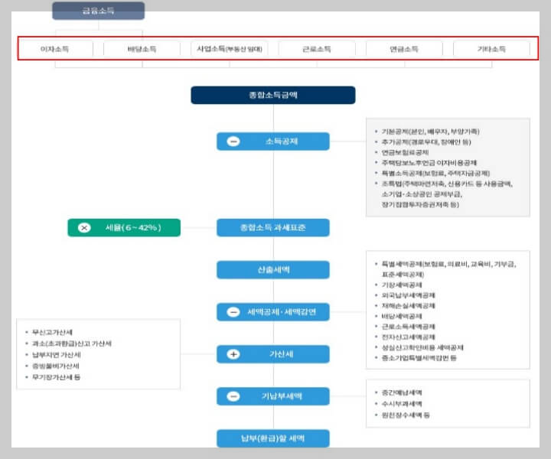This screenshot has height=459, width=551.
Task: Click the 전자신고세액공제 item
Action: [x=409, y=337]
